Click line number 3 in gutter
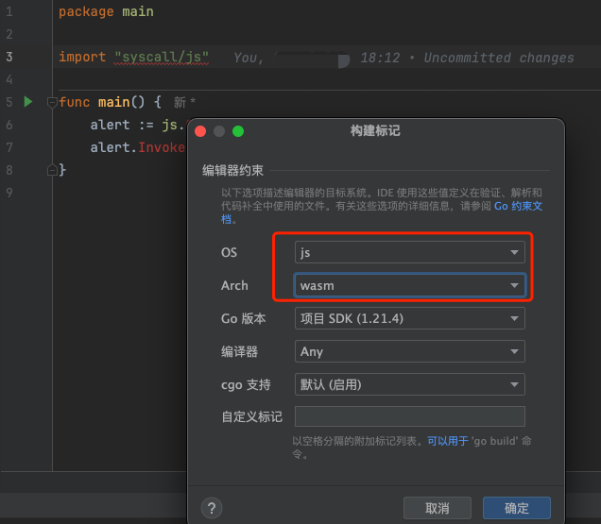 [x=9, y=57]
